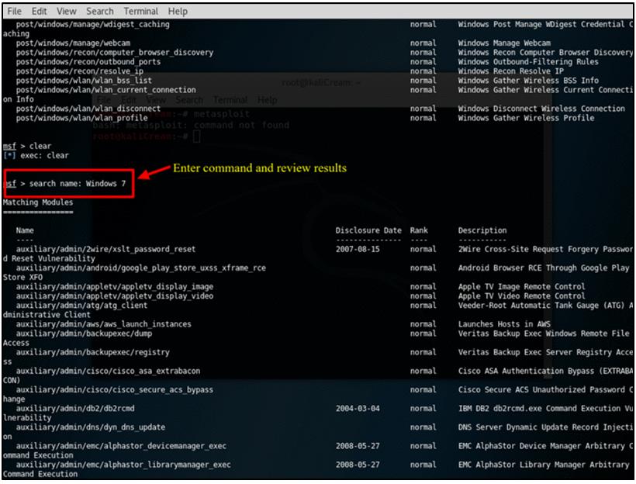Open the View menu
This screenshot has width=636, height=484.
(67, 12)
